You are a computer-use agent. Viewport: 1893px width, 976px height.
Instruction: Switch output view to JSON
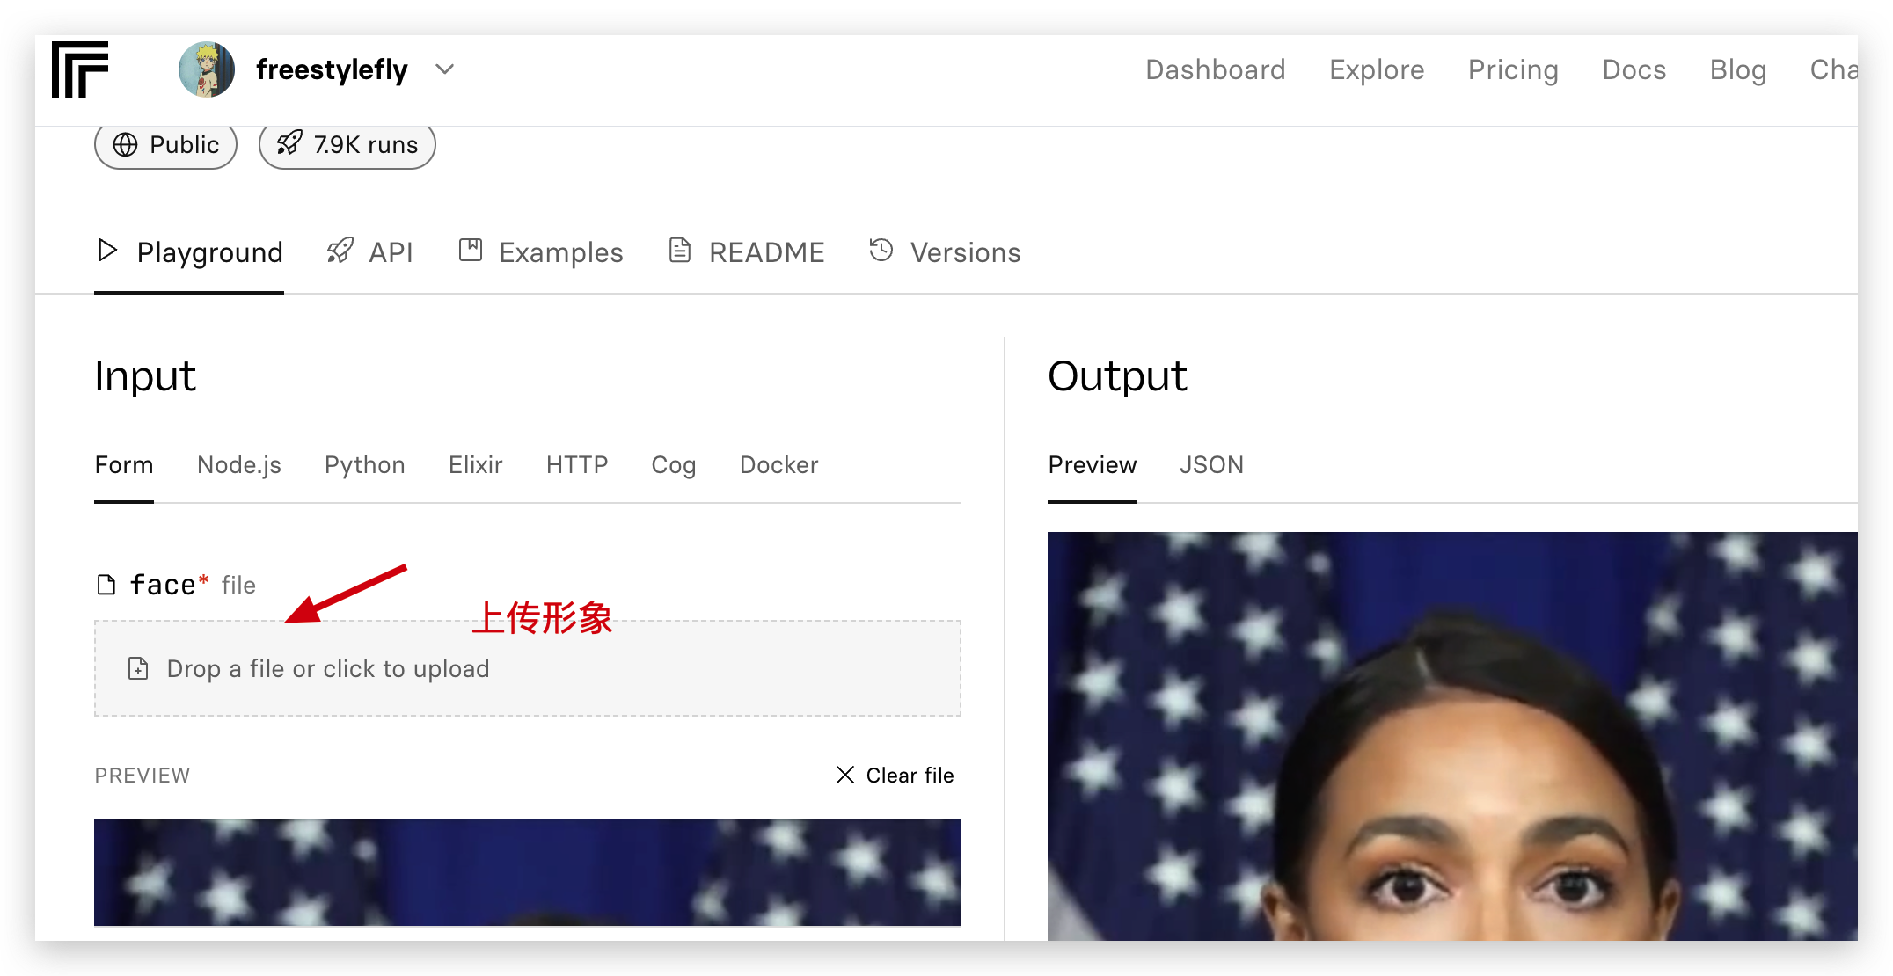(x=1211, y=465)
